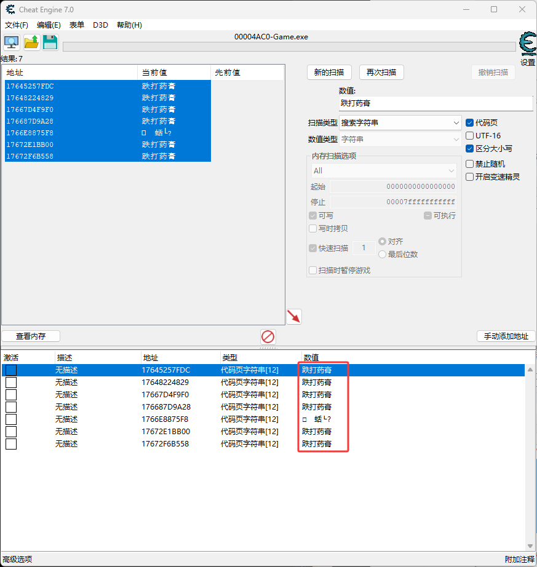Toggle the 快速扫描 checkbox
Screen dimensions: 537x567
coord(313,248)
